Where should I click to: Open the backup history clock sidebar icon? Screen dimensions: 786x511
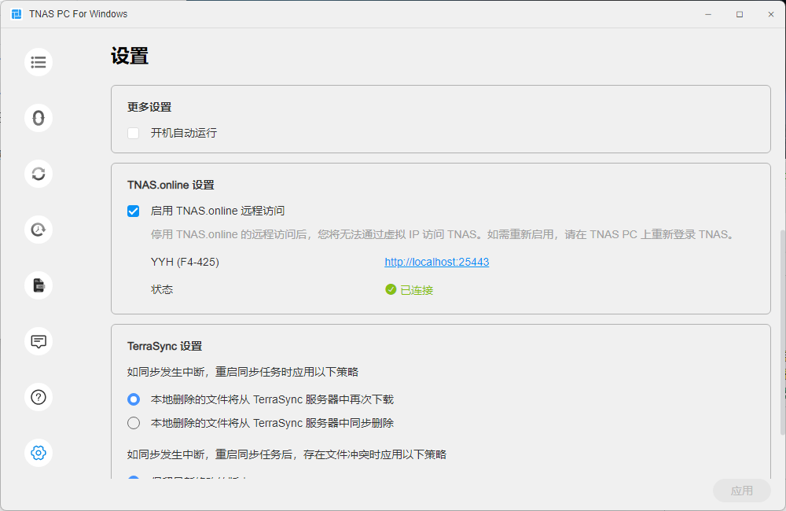tap(39, 230)
